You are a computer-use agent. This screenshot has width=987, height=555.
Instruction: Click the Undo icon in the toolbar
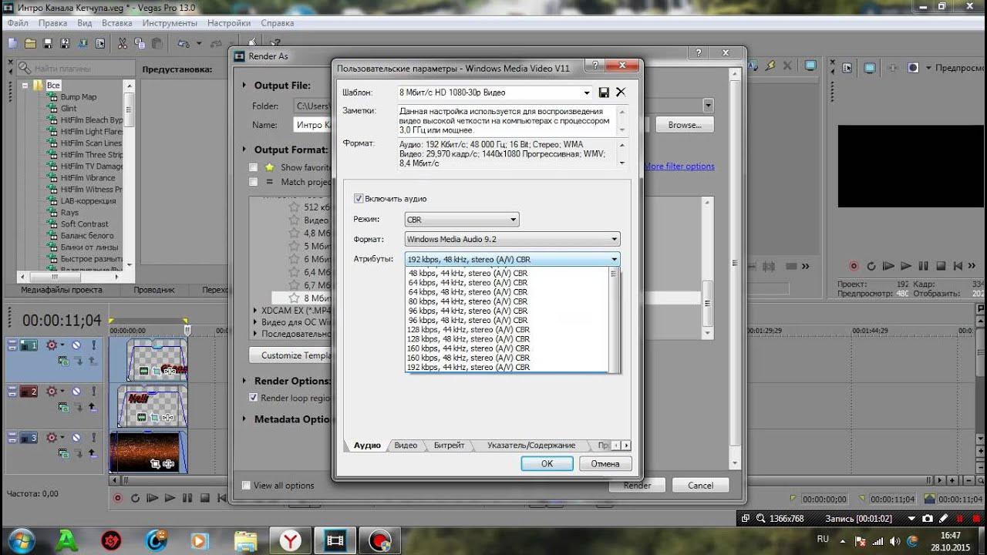(x=184, y=43)
